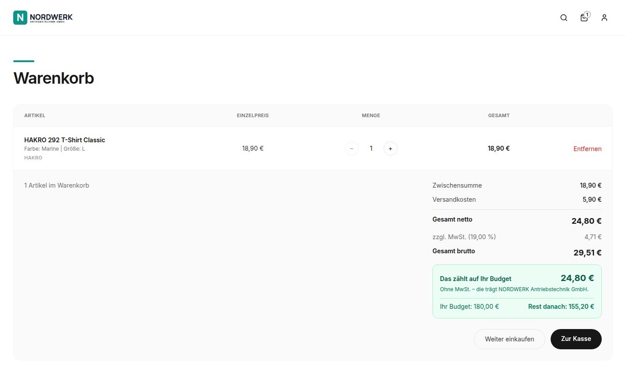
Task: Proceed with the Zur Kasse button
Action: tap(576, 339)
